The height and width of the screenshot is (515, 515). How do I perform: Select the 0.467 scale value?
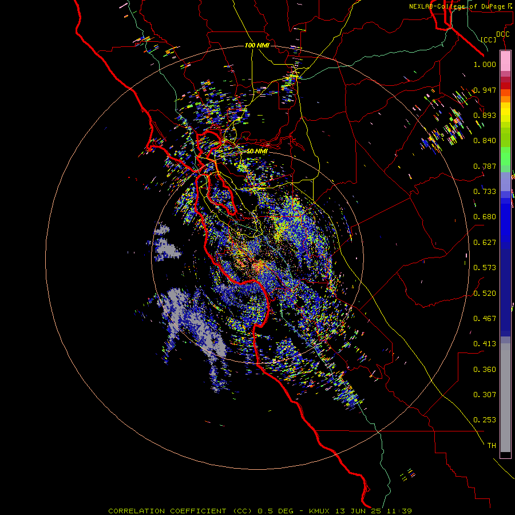coord(485,319)
